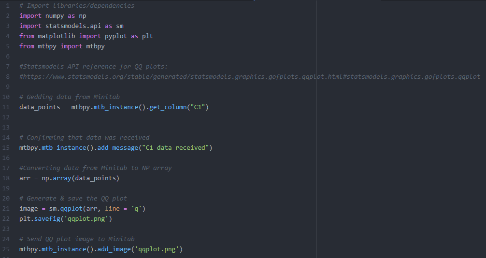Click line number 21 in the gutter

[x=7, y=208]
